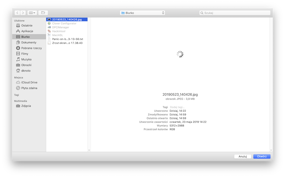285x177 pixels.
Task: Click the Clover Configurator app icon
Action: click(x=49, y=23)
